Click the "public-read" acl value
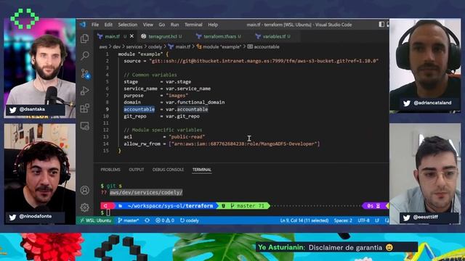The height and width of the screenshot is (261, 465). pyautogui.click(x=187, y=137)
